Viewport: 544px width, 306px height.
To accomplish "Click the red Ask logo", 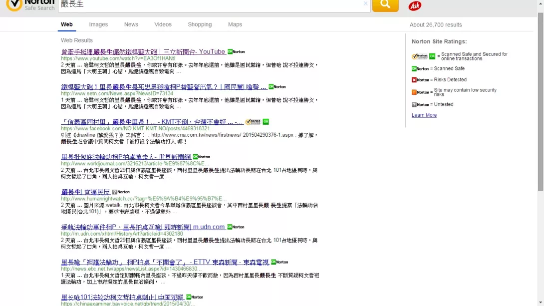I will [x=415, y=6].
